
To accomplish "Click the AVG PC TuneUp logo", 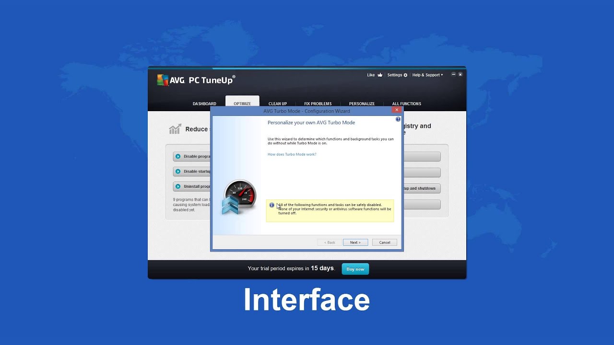I will (x=196, y=80).
